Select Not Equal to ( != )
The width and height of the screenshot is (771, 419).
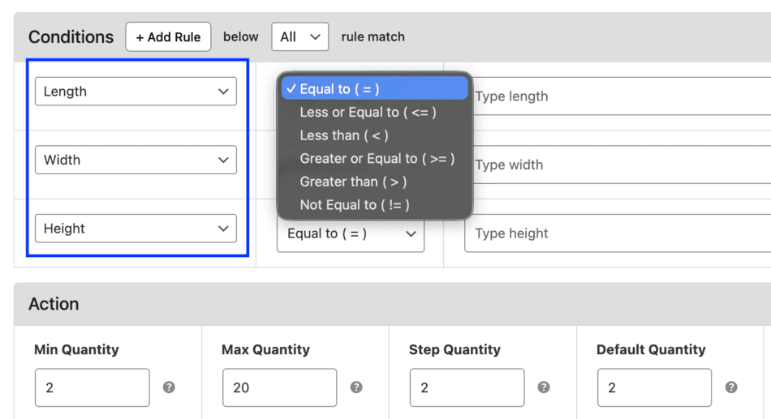pyautogui.click(x=374, y=205)
